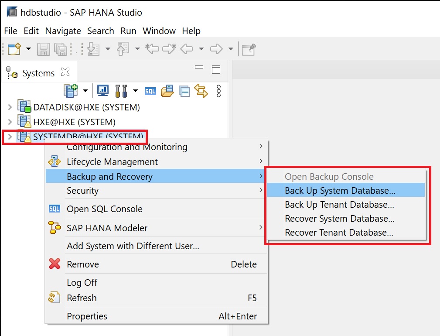Screen dimensions: 440x336
Task: Select Recover Tenant Database option
Action: 346,233
